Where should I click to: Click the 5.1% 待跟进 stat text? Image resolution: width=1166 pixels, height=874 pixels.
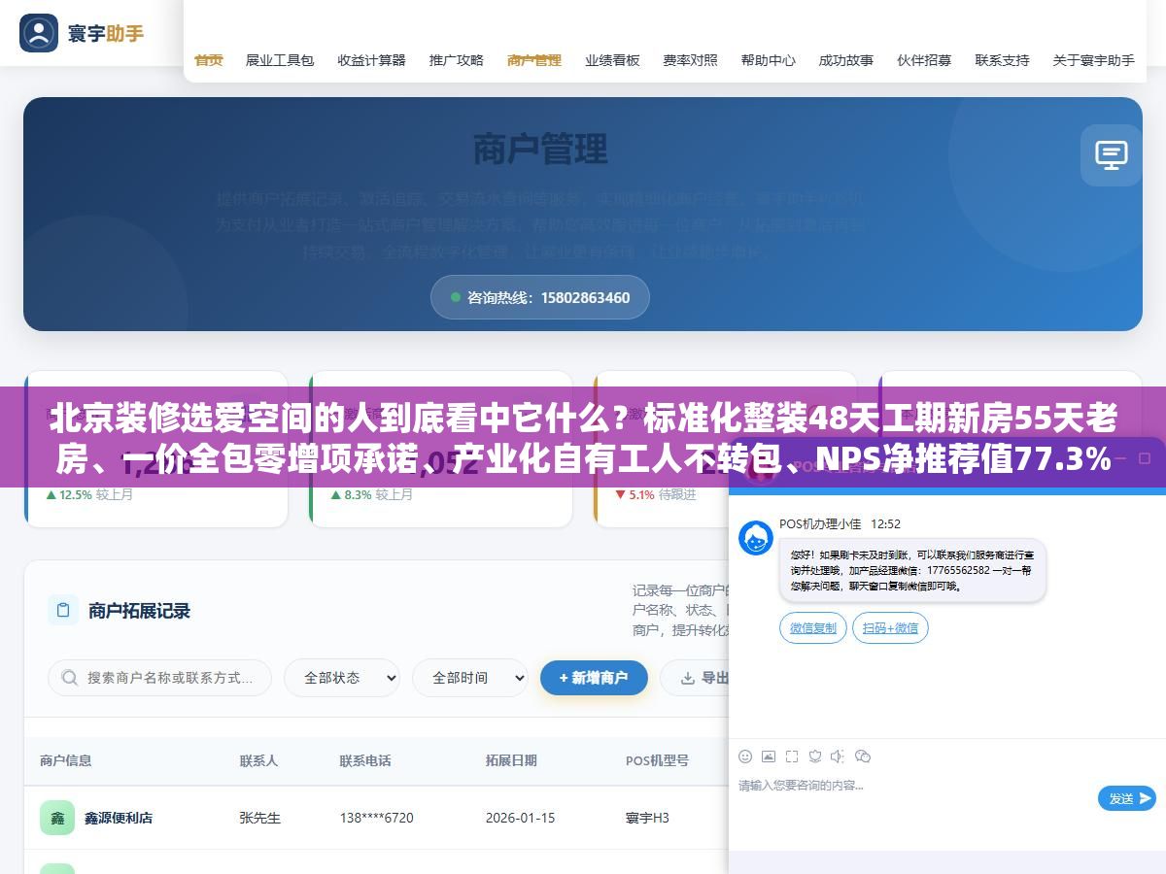(x=656, y=494)
